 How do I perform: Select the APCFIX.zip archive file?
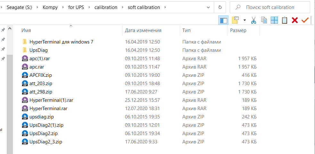[x=40, y=75]
